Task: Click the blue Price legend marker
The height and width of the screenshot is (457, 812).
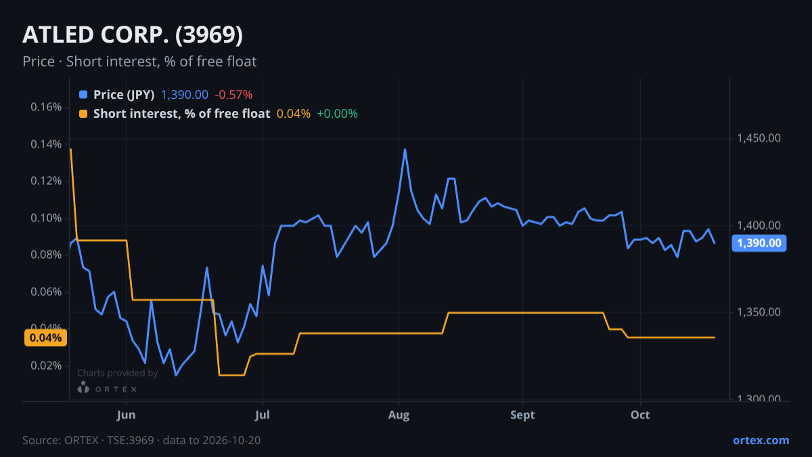Action: click(83, 95)
